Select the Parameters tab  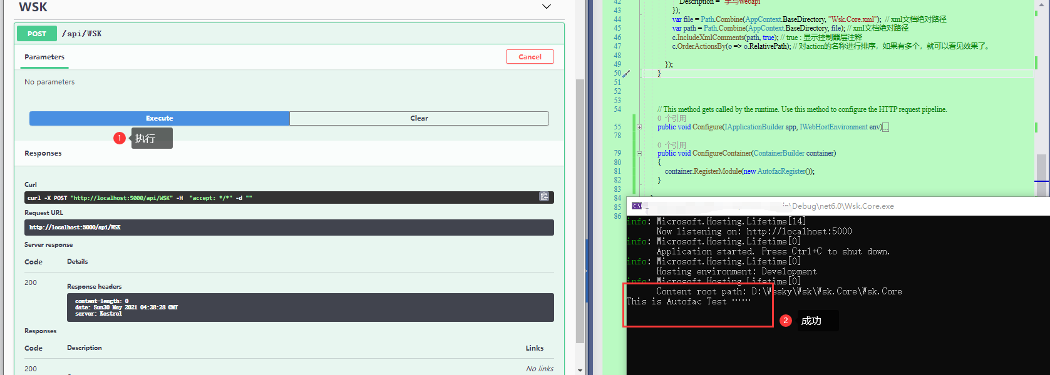click(x=44, y=57)
